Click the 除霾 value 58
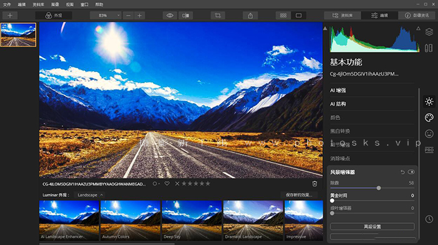This screenshot has width=438, height=245. pos(411,183)
